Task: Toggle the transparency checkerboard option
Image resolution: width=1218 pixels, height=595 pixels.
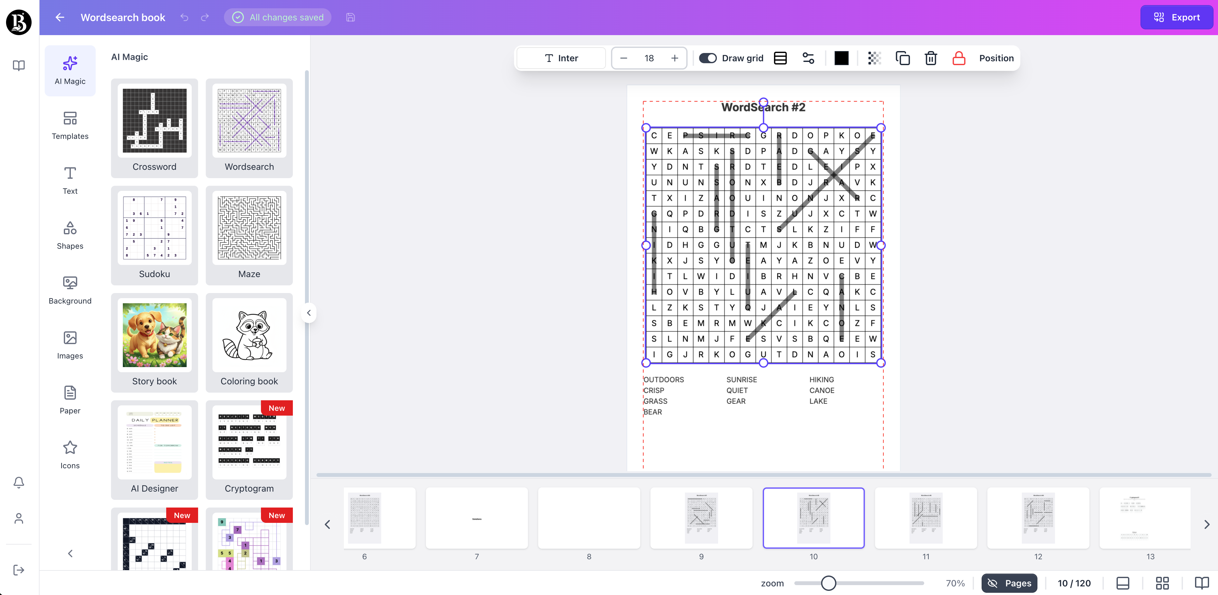Action: [874, 58]
